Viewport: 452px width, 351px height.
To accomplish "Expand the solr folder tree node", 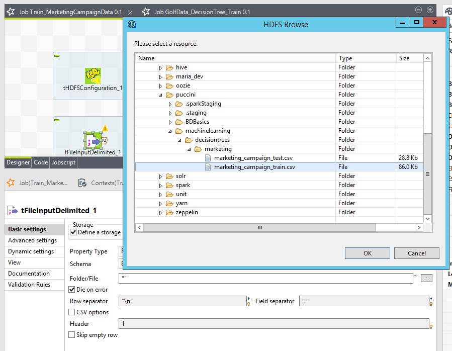I will 160,177.
